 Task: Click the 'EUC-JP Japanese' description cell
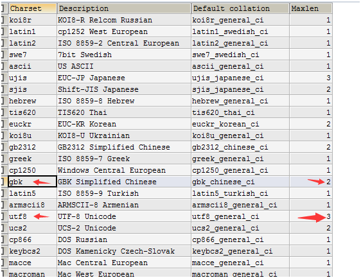(124, 78)
